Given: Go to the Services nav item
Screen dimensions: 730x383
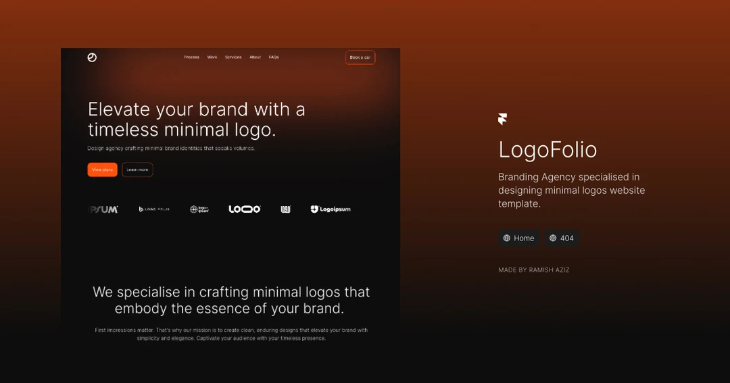Looking at the screenshot, I should click(233, 57).
